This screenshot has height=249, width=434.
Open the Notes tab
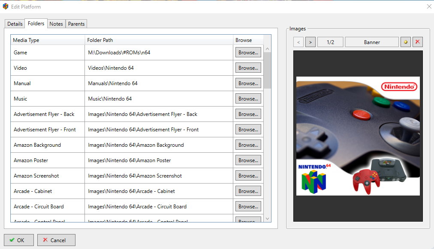point(56,24)
